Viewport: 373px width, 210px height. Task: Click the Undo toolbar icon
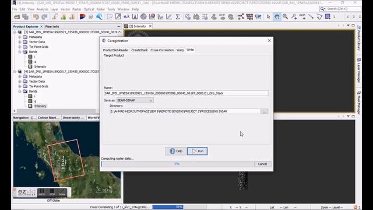point(36,17)
